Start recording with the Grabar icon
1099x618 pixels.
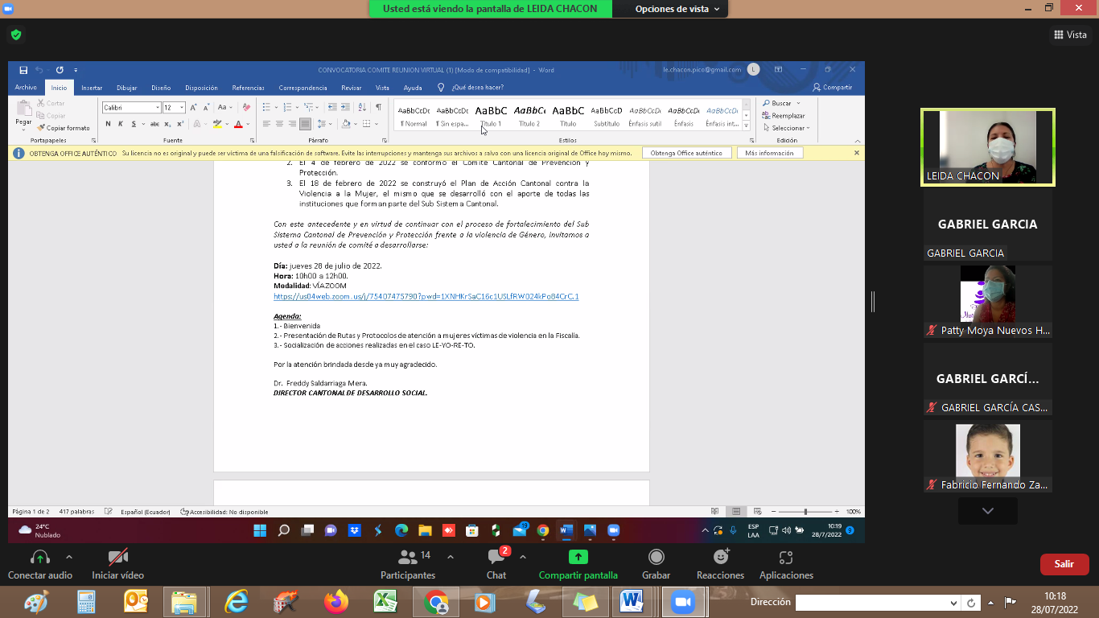[657, 558]
